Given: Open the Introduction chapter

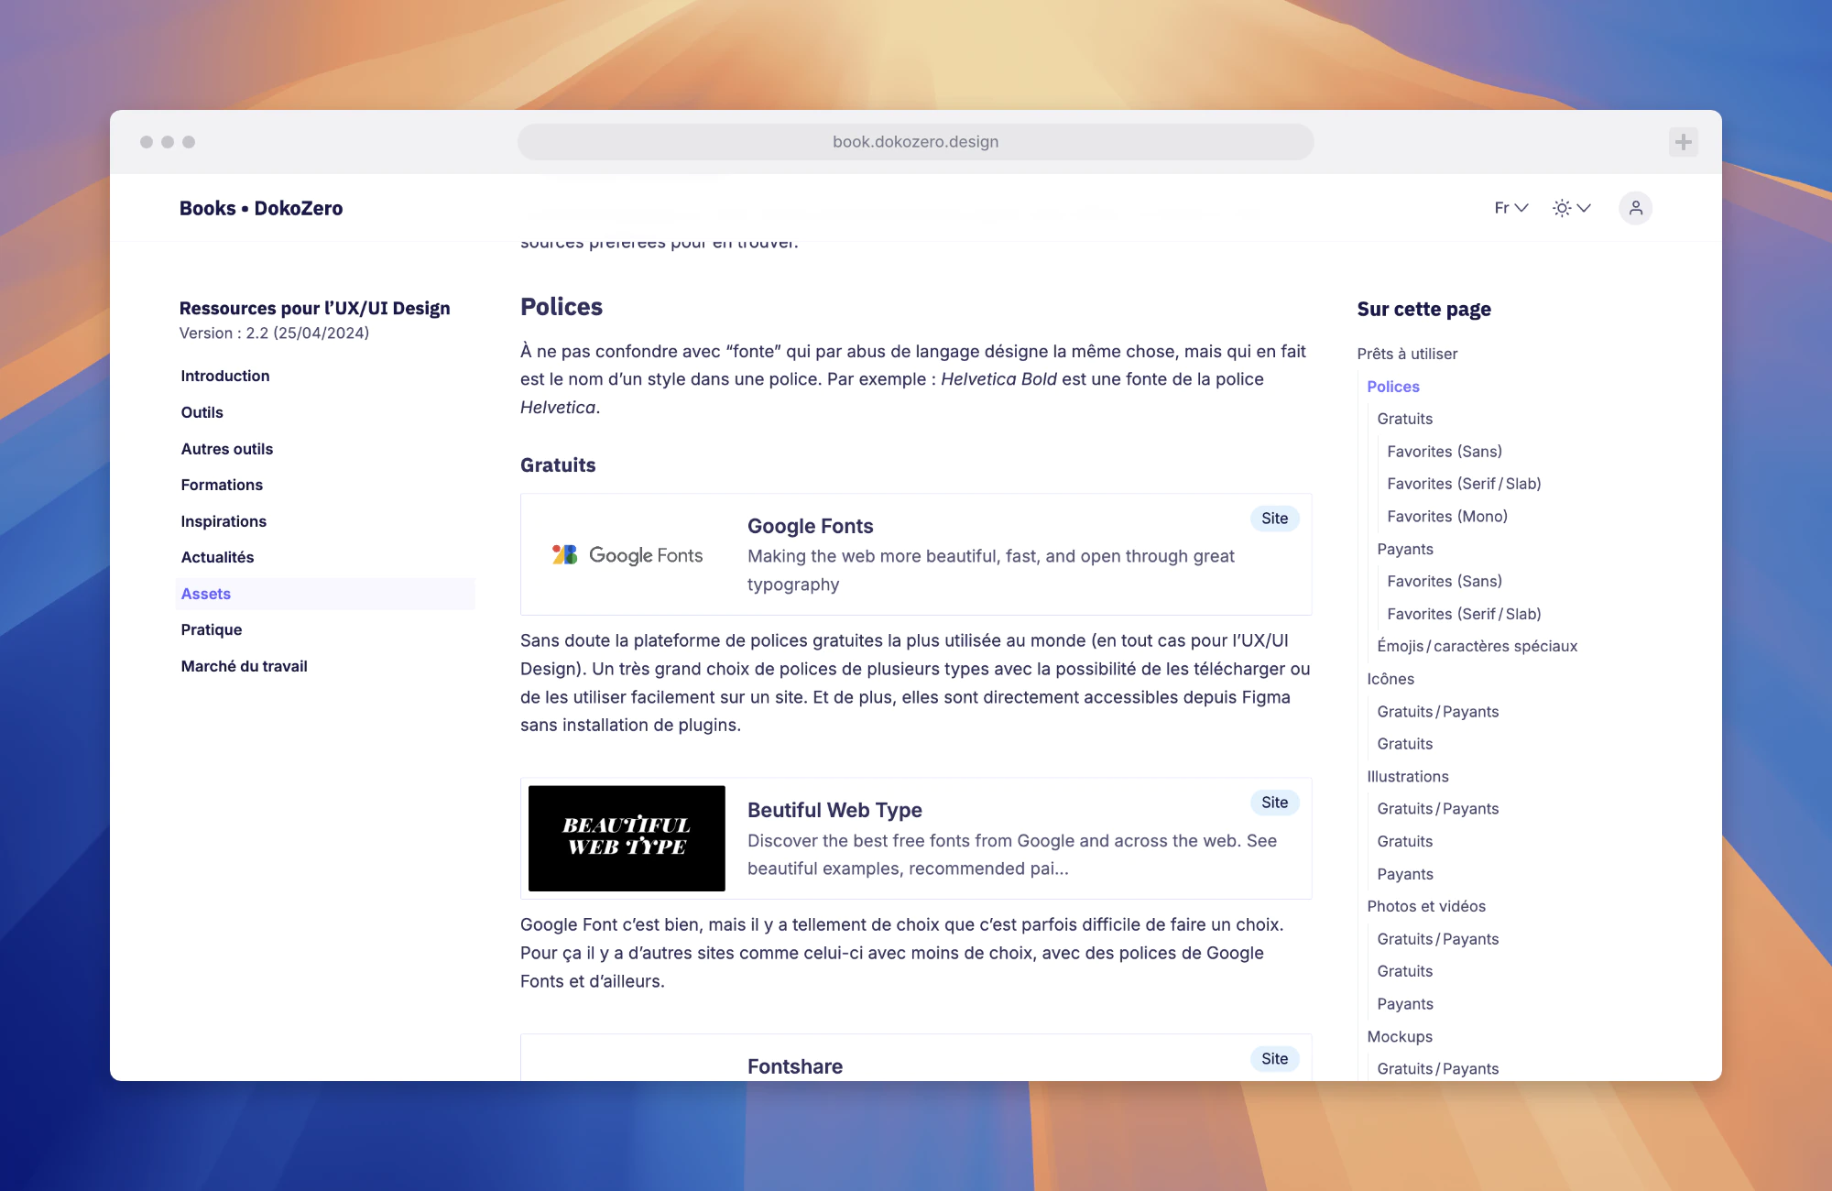Looking at the screenshot, I should (x=225, y=376).
